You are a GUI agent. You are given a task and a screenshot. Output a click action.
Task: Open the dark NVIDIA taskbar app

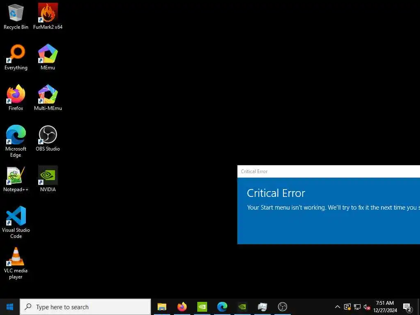click(242, 307)
